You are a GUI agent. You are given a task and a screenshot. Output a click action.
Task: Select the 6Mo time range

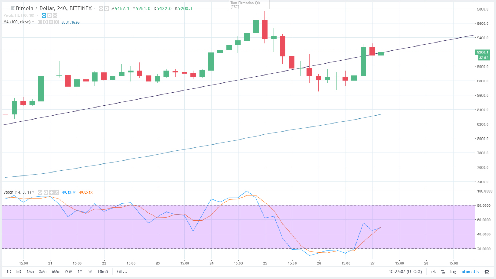point(56,272)
